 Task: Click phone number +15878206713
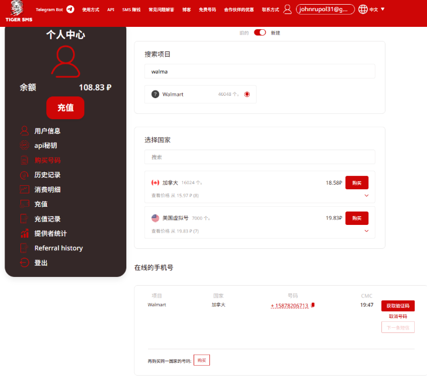pyautogui.click(x=290, y=306)
